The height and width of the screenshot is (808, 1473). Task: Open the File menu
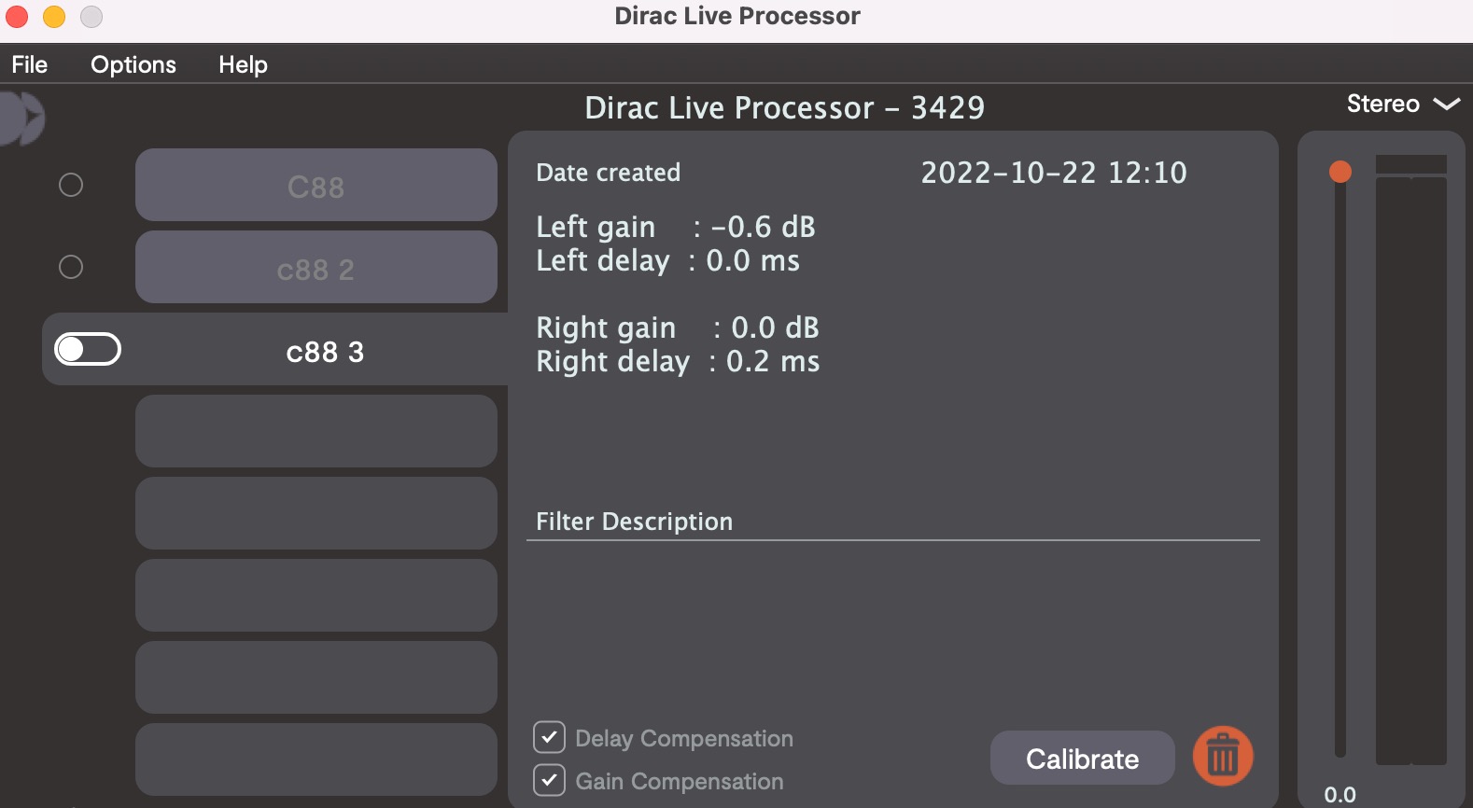point(30,64)
